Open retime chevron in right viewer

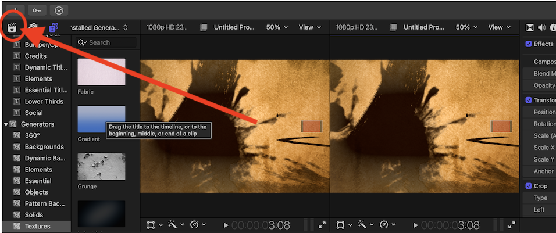(x=394, y=225)
